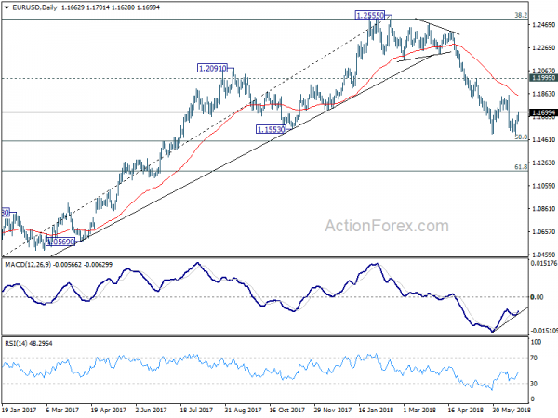Click the 1.19950 horizontal level price tag
This screenshot has width=558, height=418.
543,78
